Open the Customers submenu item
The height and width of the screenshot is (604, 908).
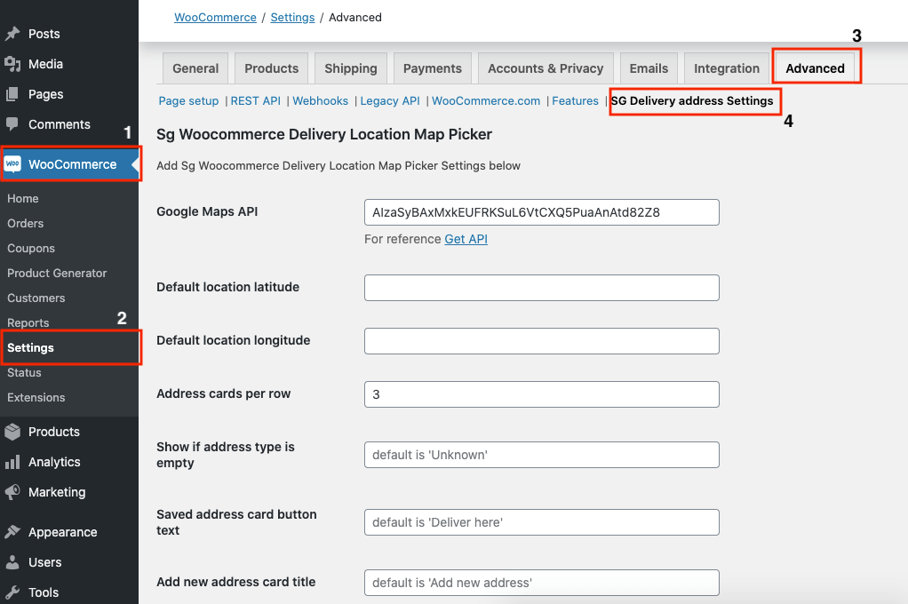36,298
